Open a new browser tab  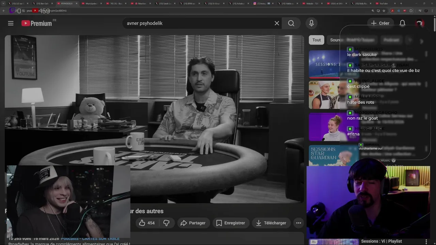coord(401,3)
